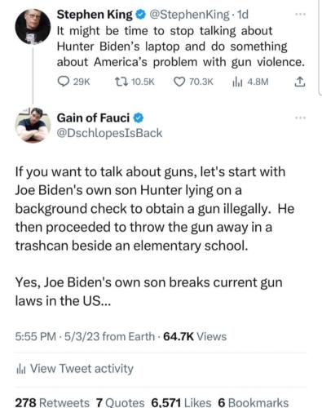Click Gain of Fauci's verified badge
Viewport: 322px width, 408px height.
(139, 118)
